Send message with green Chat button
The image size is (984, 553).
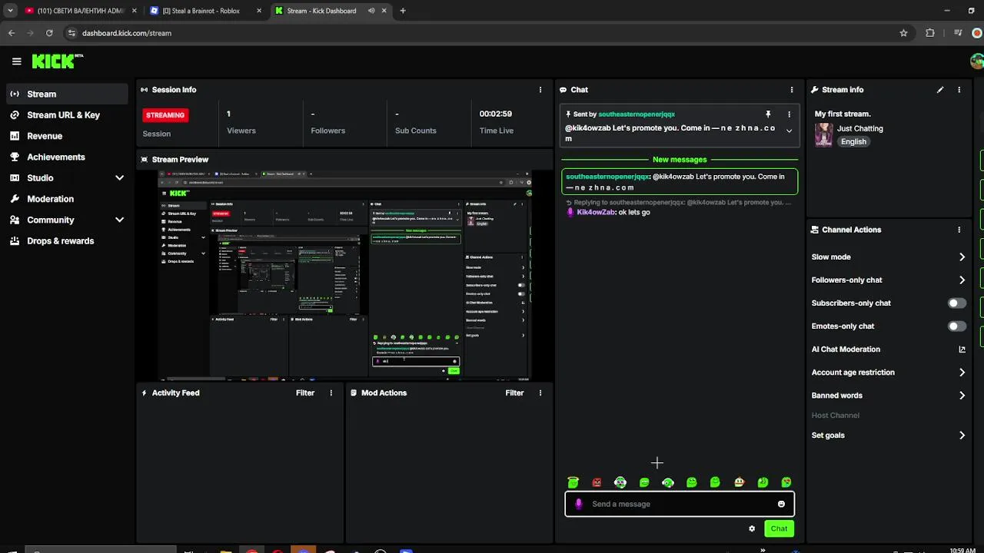pyautogui.click(x=779, y=528)
